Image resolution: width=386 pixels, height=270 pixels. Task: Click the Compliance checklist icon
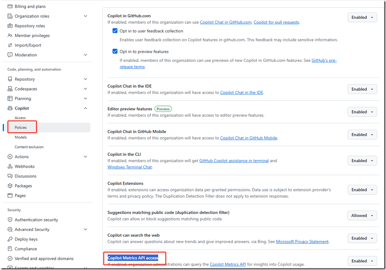[10, 248]
